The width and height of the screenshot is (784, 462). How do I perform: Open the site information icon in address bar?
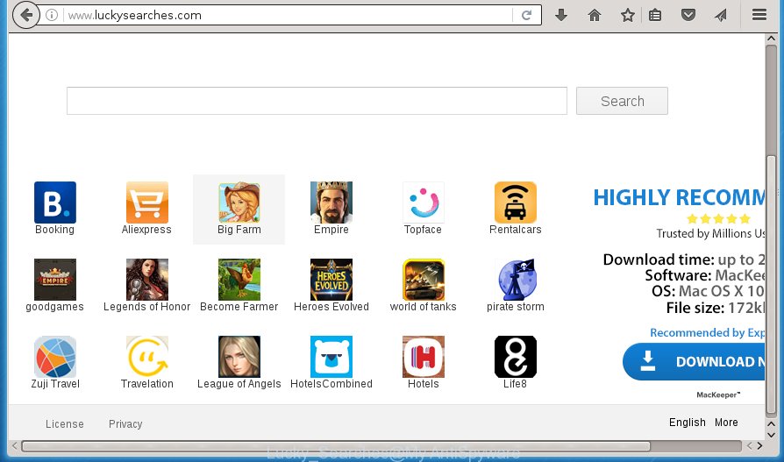click(x=52, y=15)
